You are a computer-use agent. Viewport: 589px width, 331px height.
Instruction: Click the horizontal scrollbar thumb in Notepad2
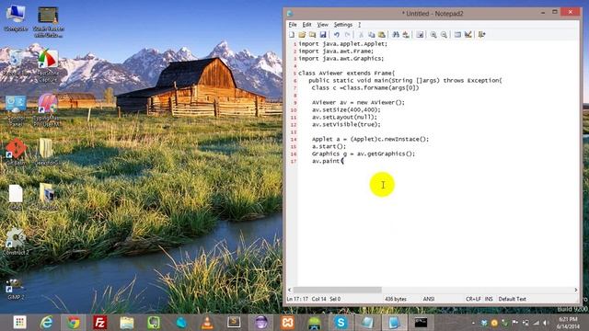[337, 290]
